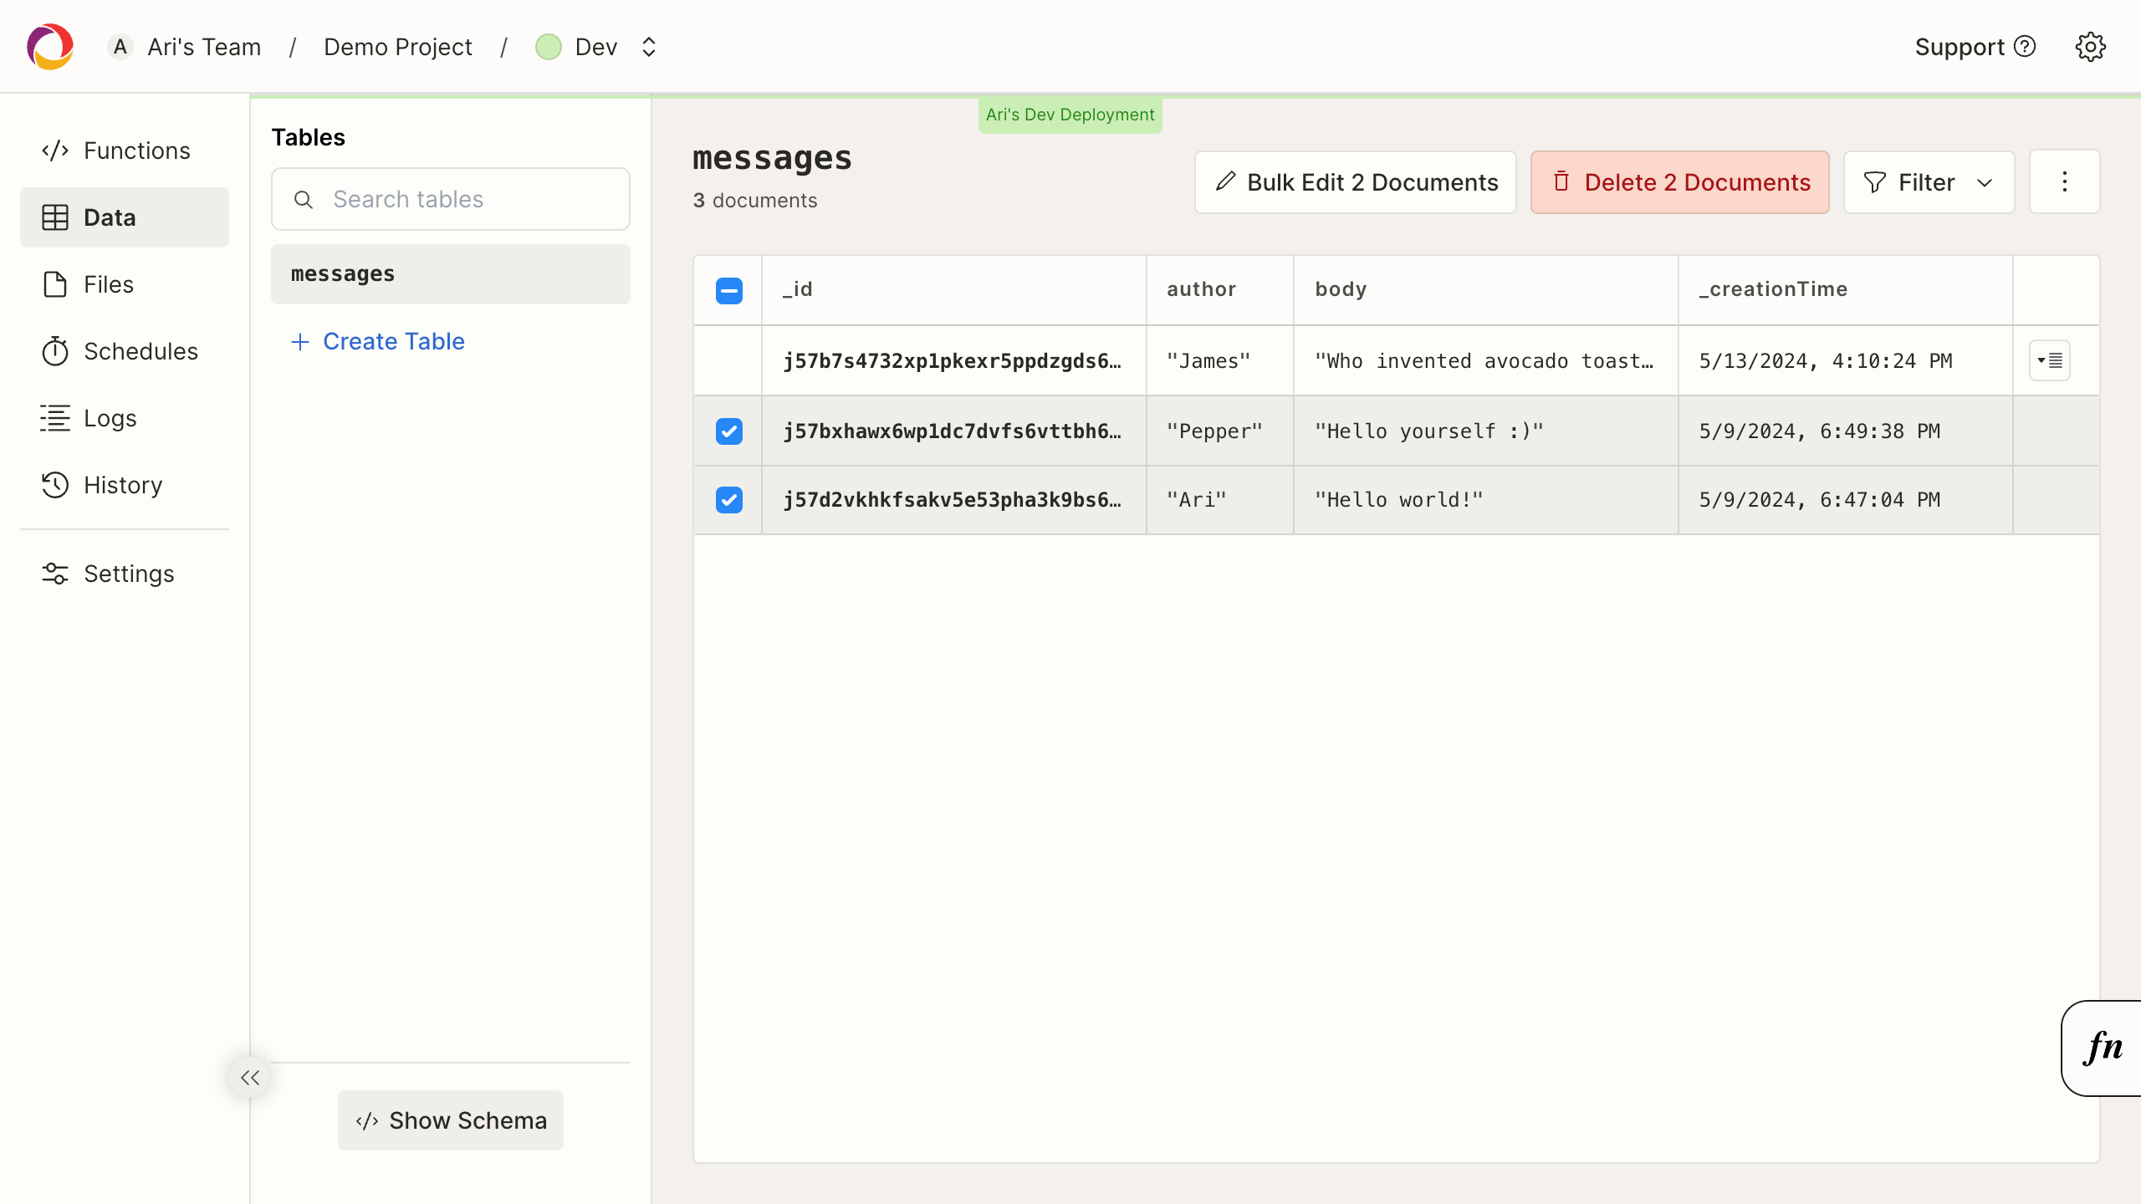Click the "Who invented avocado toast" cell

1486,361
